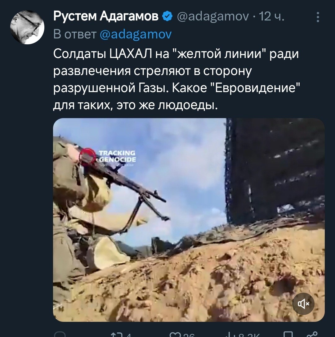
Task: Open the tweet text about Солдаты ЦАХАЛ
Action: point(176,79)
